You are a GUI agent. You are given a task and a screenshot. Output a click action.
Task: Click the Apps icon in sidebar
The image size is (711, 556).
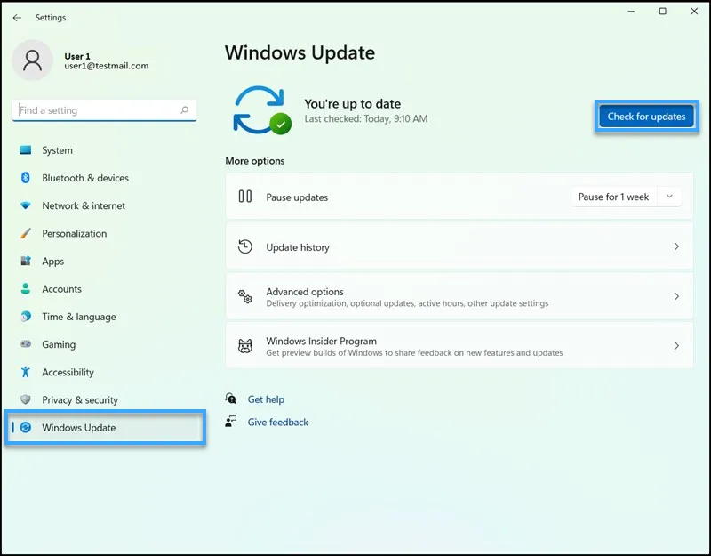pyautogui.click(x=26, y=261)
